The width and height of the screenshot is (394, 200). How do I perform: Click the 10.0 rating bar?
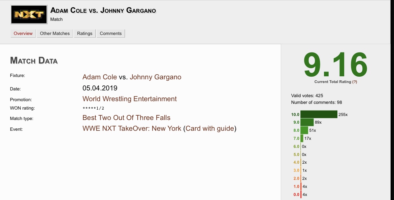click(319, 114)
